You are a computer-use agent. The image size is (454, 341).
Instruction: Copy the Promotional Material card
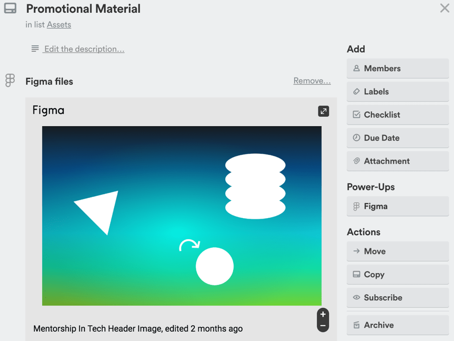point(397,275)
